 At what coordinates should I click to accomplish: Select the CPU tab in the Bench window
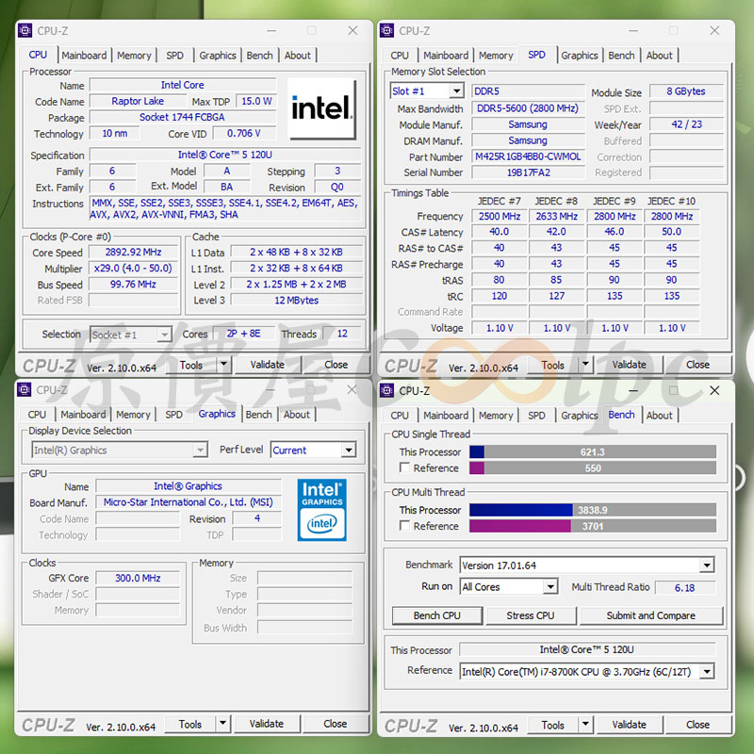coord(399,416)
